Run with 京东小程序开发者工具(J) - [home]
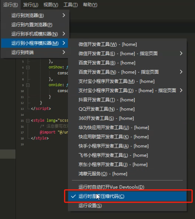Image resolution: width=195 pixels, height=219 pixels. pos(127,164)
